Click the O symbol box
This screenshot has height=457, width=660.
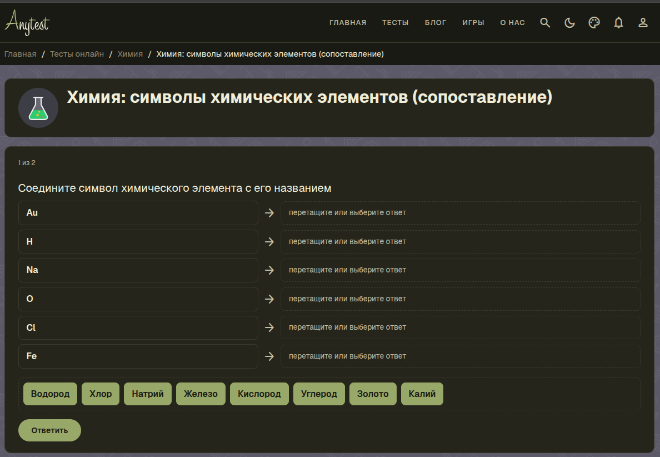pyautogui.click(x=138, y=299)
